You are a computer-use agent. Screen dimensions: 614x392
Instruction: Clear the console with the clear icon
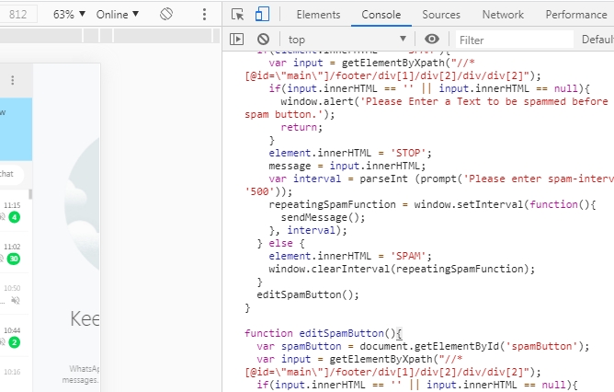[x=263, y=40]
